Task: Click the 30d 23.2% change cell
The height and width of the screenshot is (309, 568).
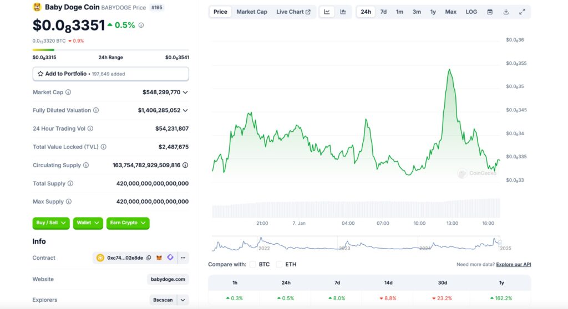Action: click(442, 298)
